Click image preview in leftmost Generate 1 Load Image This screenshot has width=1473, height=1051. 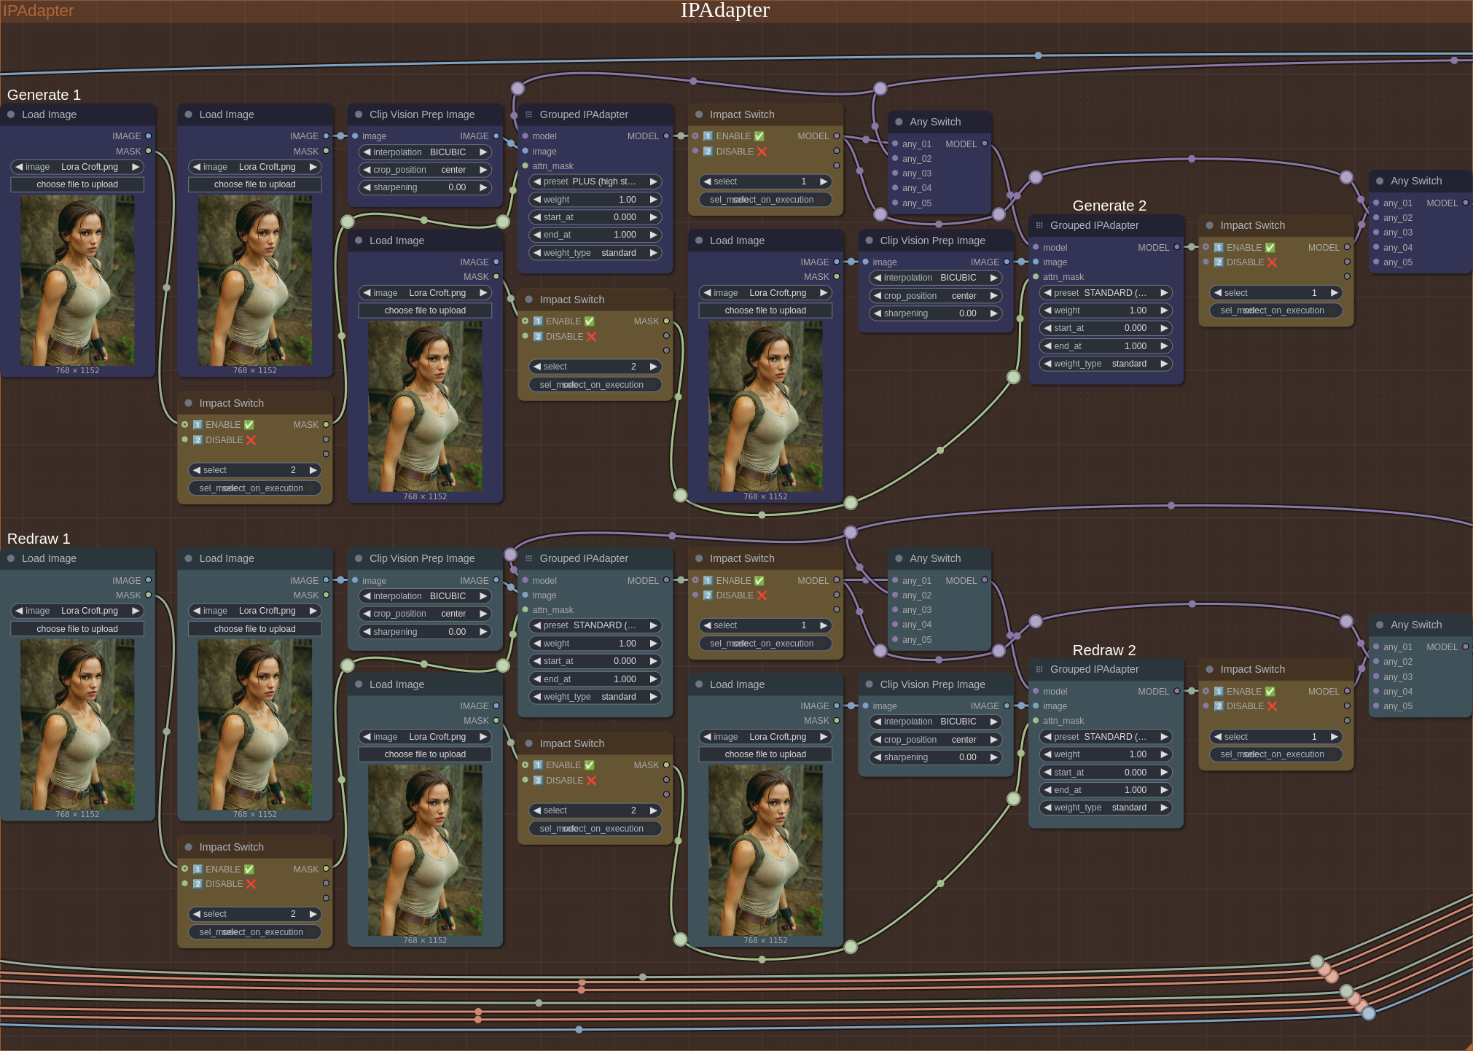tap(77, 281)
